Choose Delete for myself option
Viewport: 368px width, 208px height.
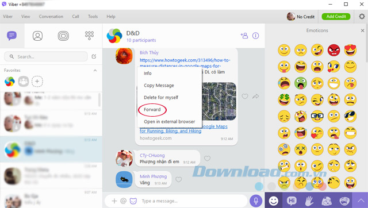point(161,97)
